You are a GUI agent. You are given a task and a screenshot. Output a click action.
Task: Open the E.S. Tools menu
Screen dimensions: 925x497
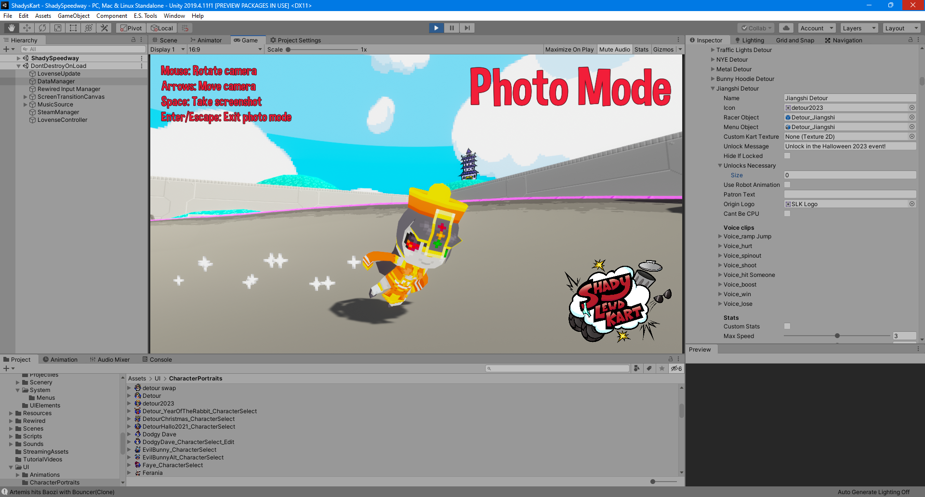point(145,15)
